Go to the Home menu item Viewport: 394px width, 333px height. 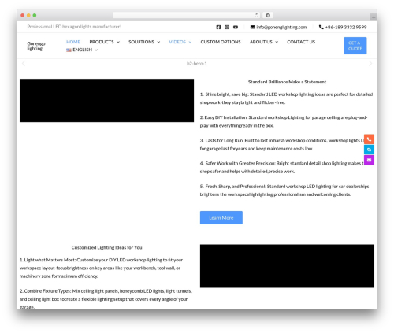coord(73,42)
